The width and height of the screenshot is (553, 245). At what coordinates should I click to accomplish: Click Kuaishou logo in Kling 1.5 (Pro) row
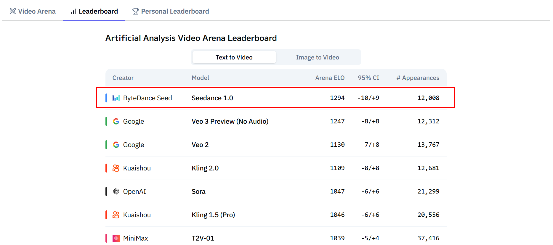coord(116,215)
